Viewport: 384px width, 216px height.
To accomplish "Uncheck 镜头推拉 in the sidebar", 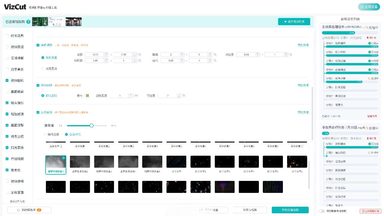I will 7,103.
